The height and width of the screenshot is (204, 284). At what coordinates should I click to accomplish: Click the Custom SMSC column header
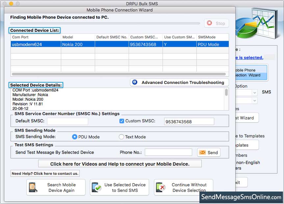146,37
